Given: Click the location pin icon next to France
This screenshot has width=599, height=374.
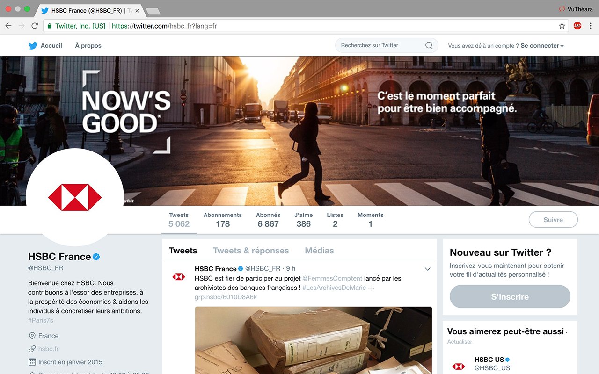Looking at the screenshot, I should (32, 336).
